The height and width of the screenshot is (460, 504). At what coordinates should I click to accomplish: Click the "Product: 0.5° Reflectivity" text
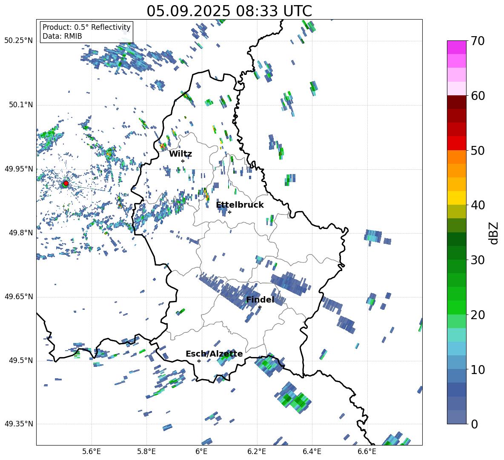coord(86,27)
